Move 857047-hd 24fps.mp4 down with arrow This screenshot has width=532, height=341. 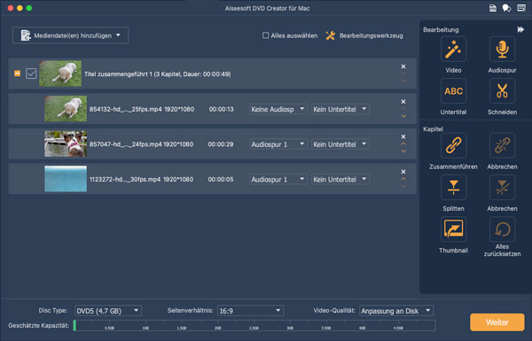403,151
